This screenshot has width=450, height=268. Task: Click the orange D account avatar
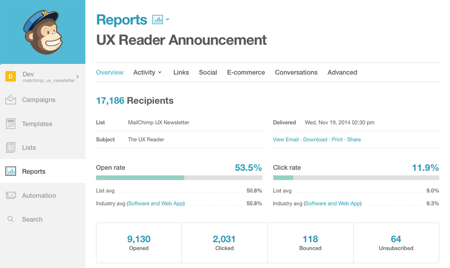[x=11, y=76]
